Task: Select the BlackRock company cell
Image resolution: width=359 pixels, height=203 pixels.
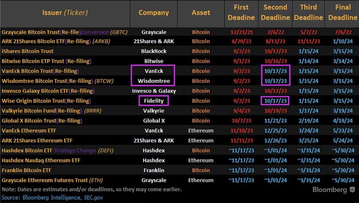Action: click(153, 51)
